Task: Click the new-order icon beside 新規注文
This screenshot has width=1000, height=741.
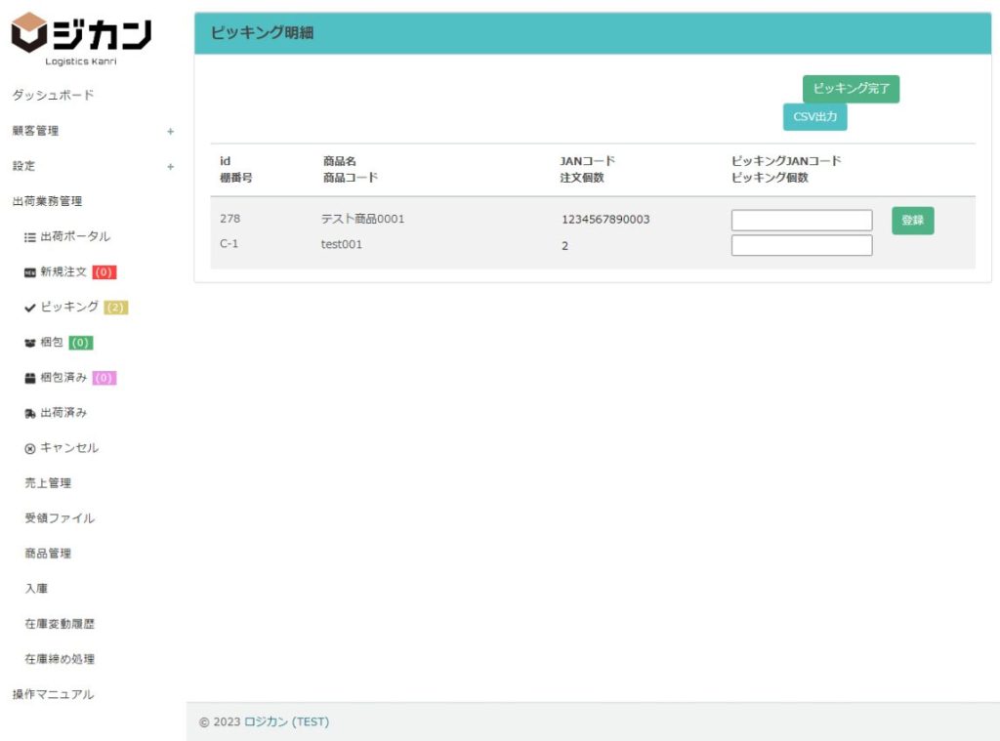Action: point(30,272)
